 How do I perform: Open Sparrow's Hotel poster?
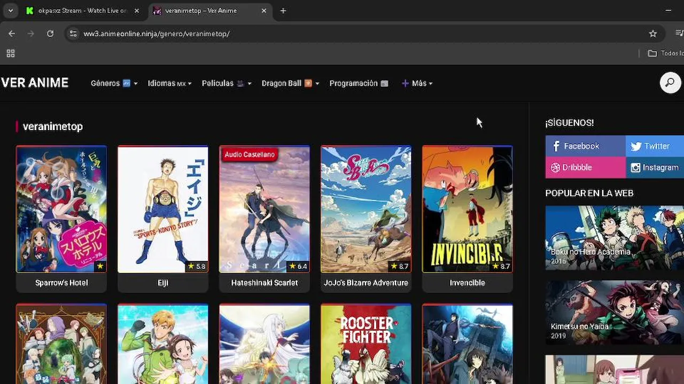click(x=61, y=209)
